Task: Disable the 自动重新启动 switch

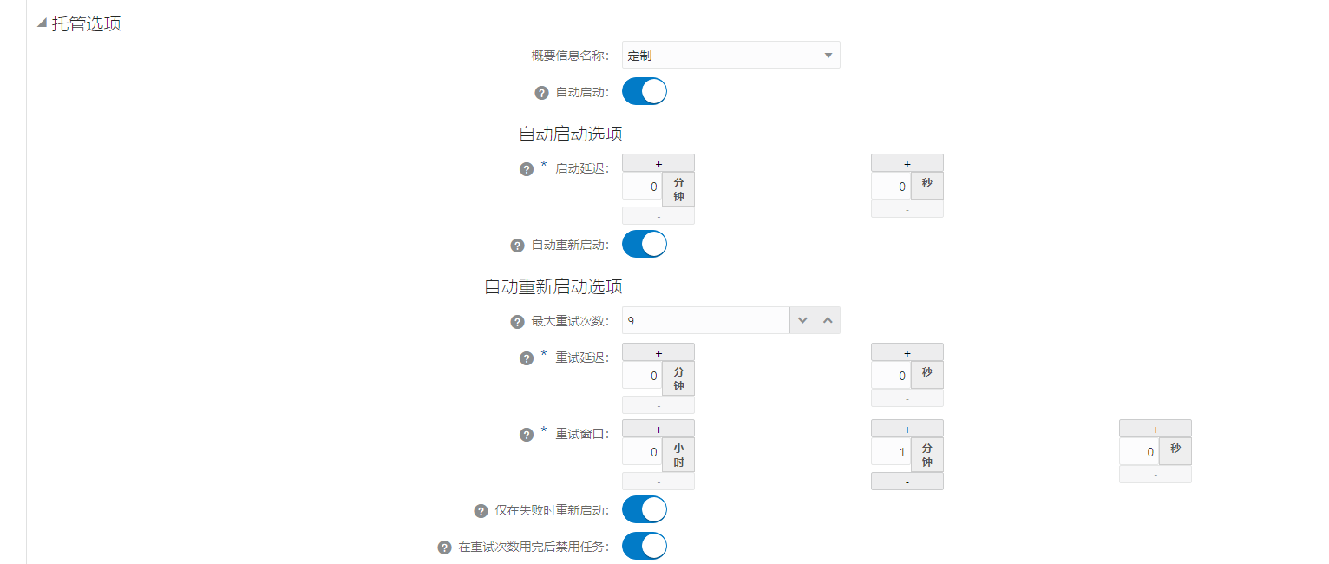Action: [645, 245]
